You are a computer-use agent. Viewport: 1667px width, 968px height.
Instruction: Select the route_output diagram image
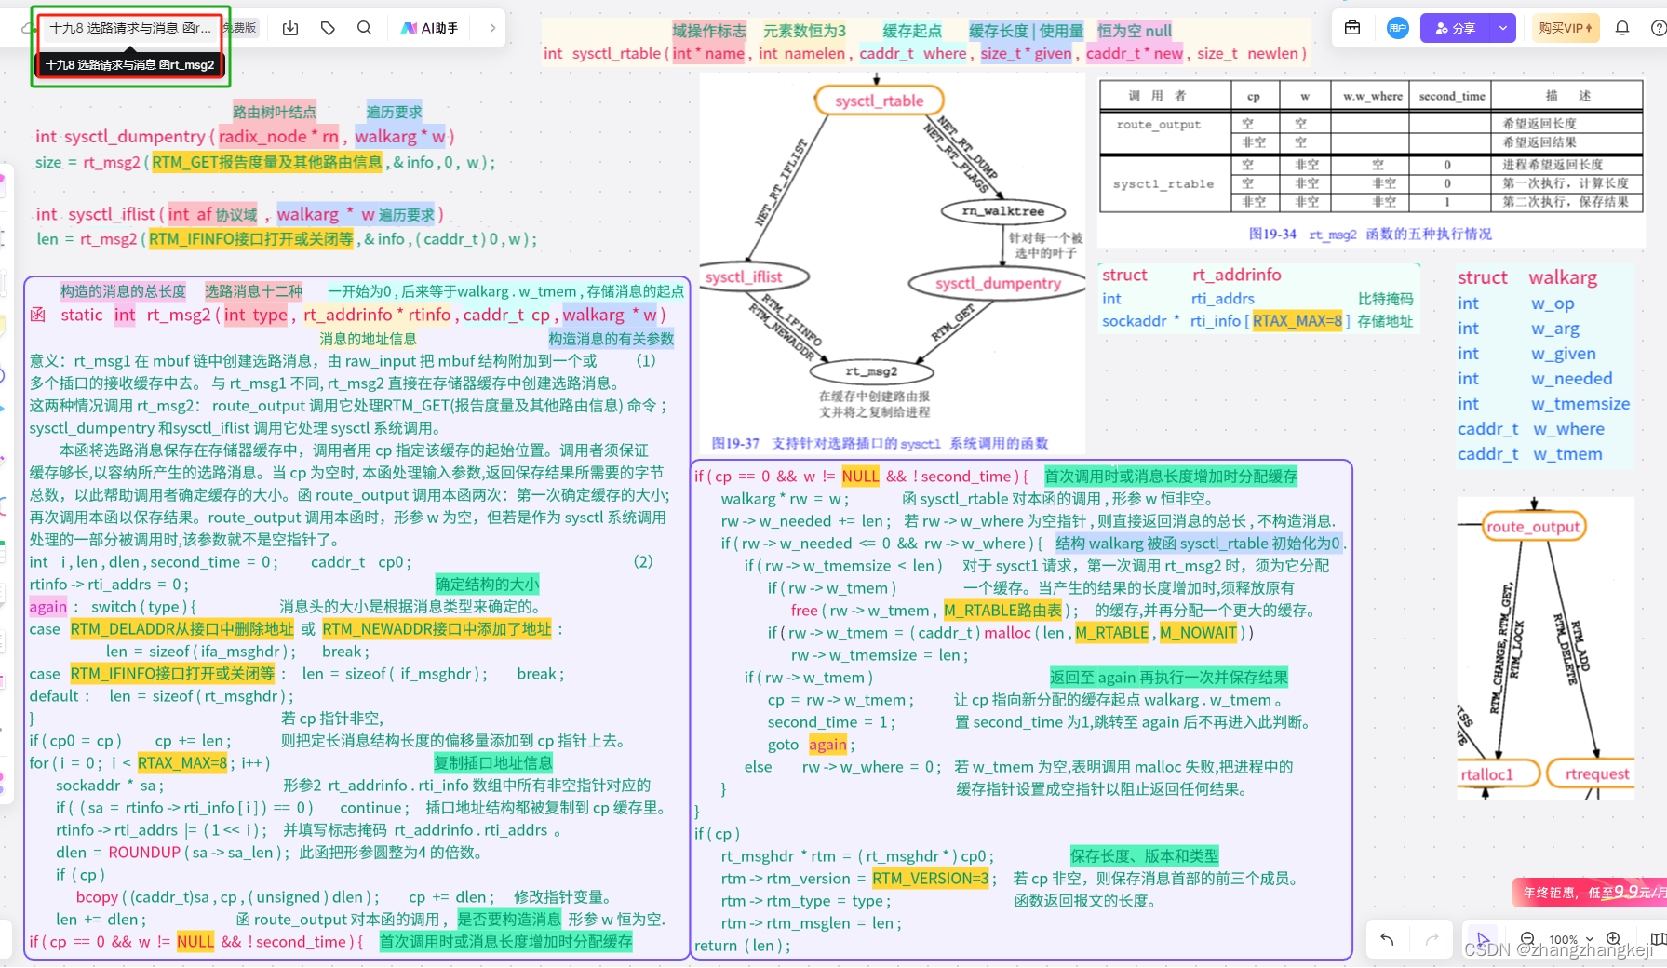point(1545,648)
